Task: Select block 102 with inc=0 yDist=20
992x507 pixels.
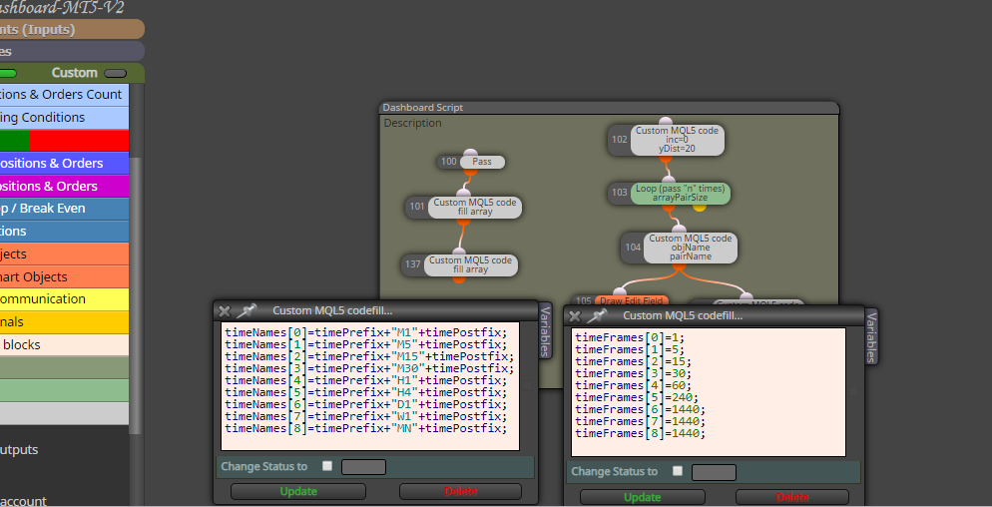Action: [x=677, y=140]
